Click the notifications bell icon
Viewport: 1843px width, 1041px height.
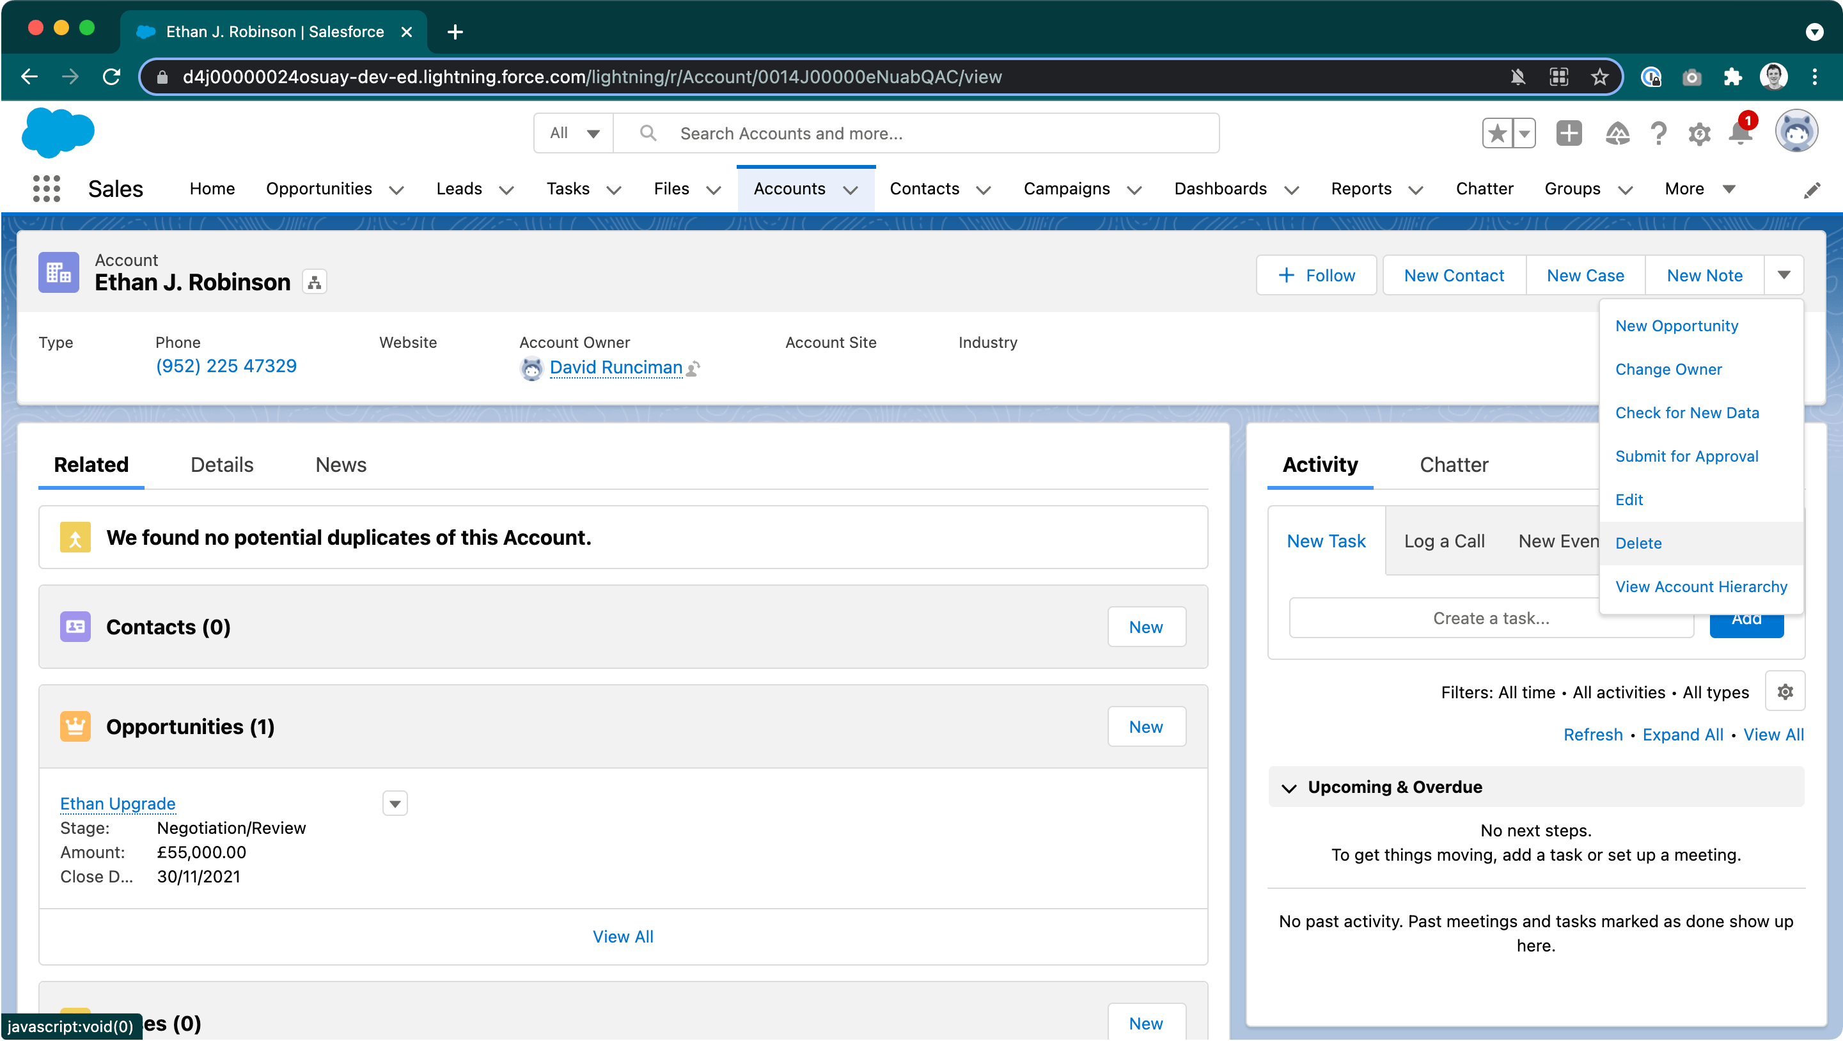(1740, 134)
